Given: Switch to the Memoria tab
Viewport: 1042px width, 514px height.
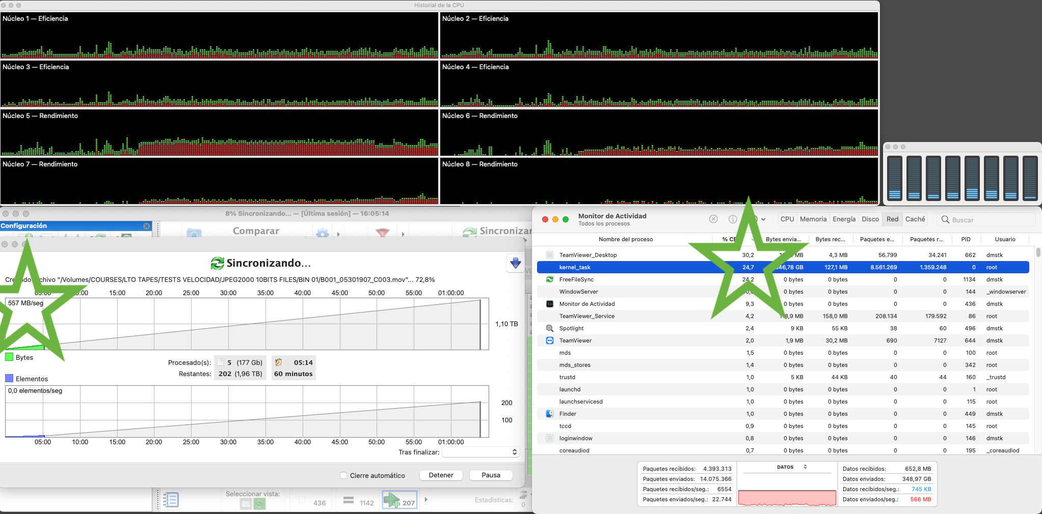Looking at the screenshot, I should pos(813,219).
